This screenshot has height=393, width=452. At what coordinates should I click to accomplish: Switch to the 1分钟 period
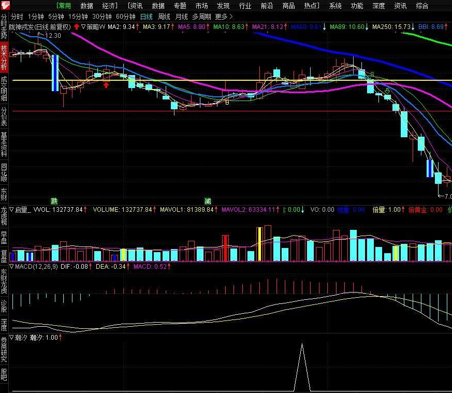pyautogui.click(x=36, y=17)
